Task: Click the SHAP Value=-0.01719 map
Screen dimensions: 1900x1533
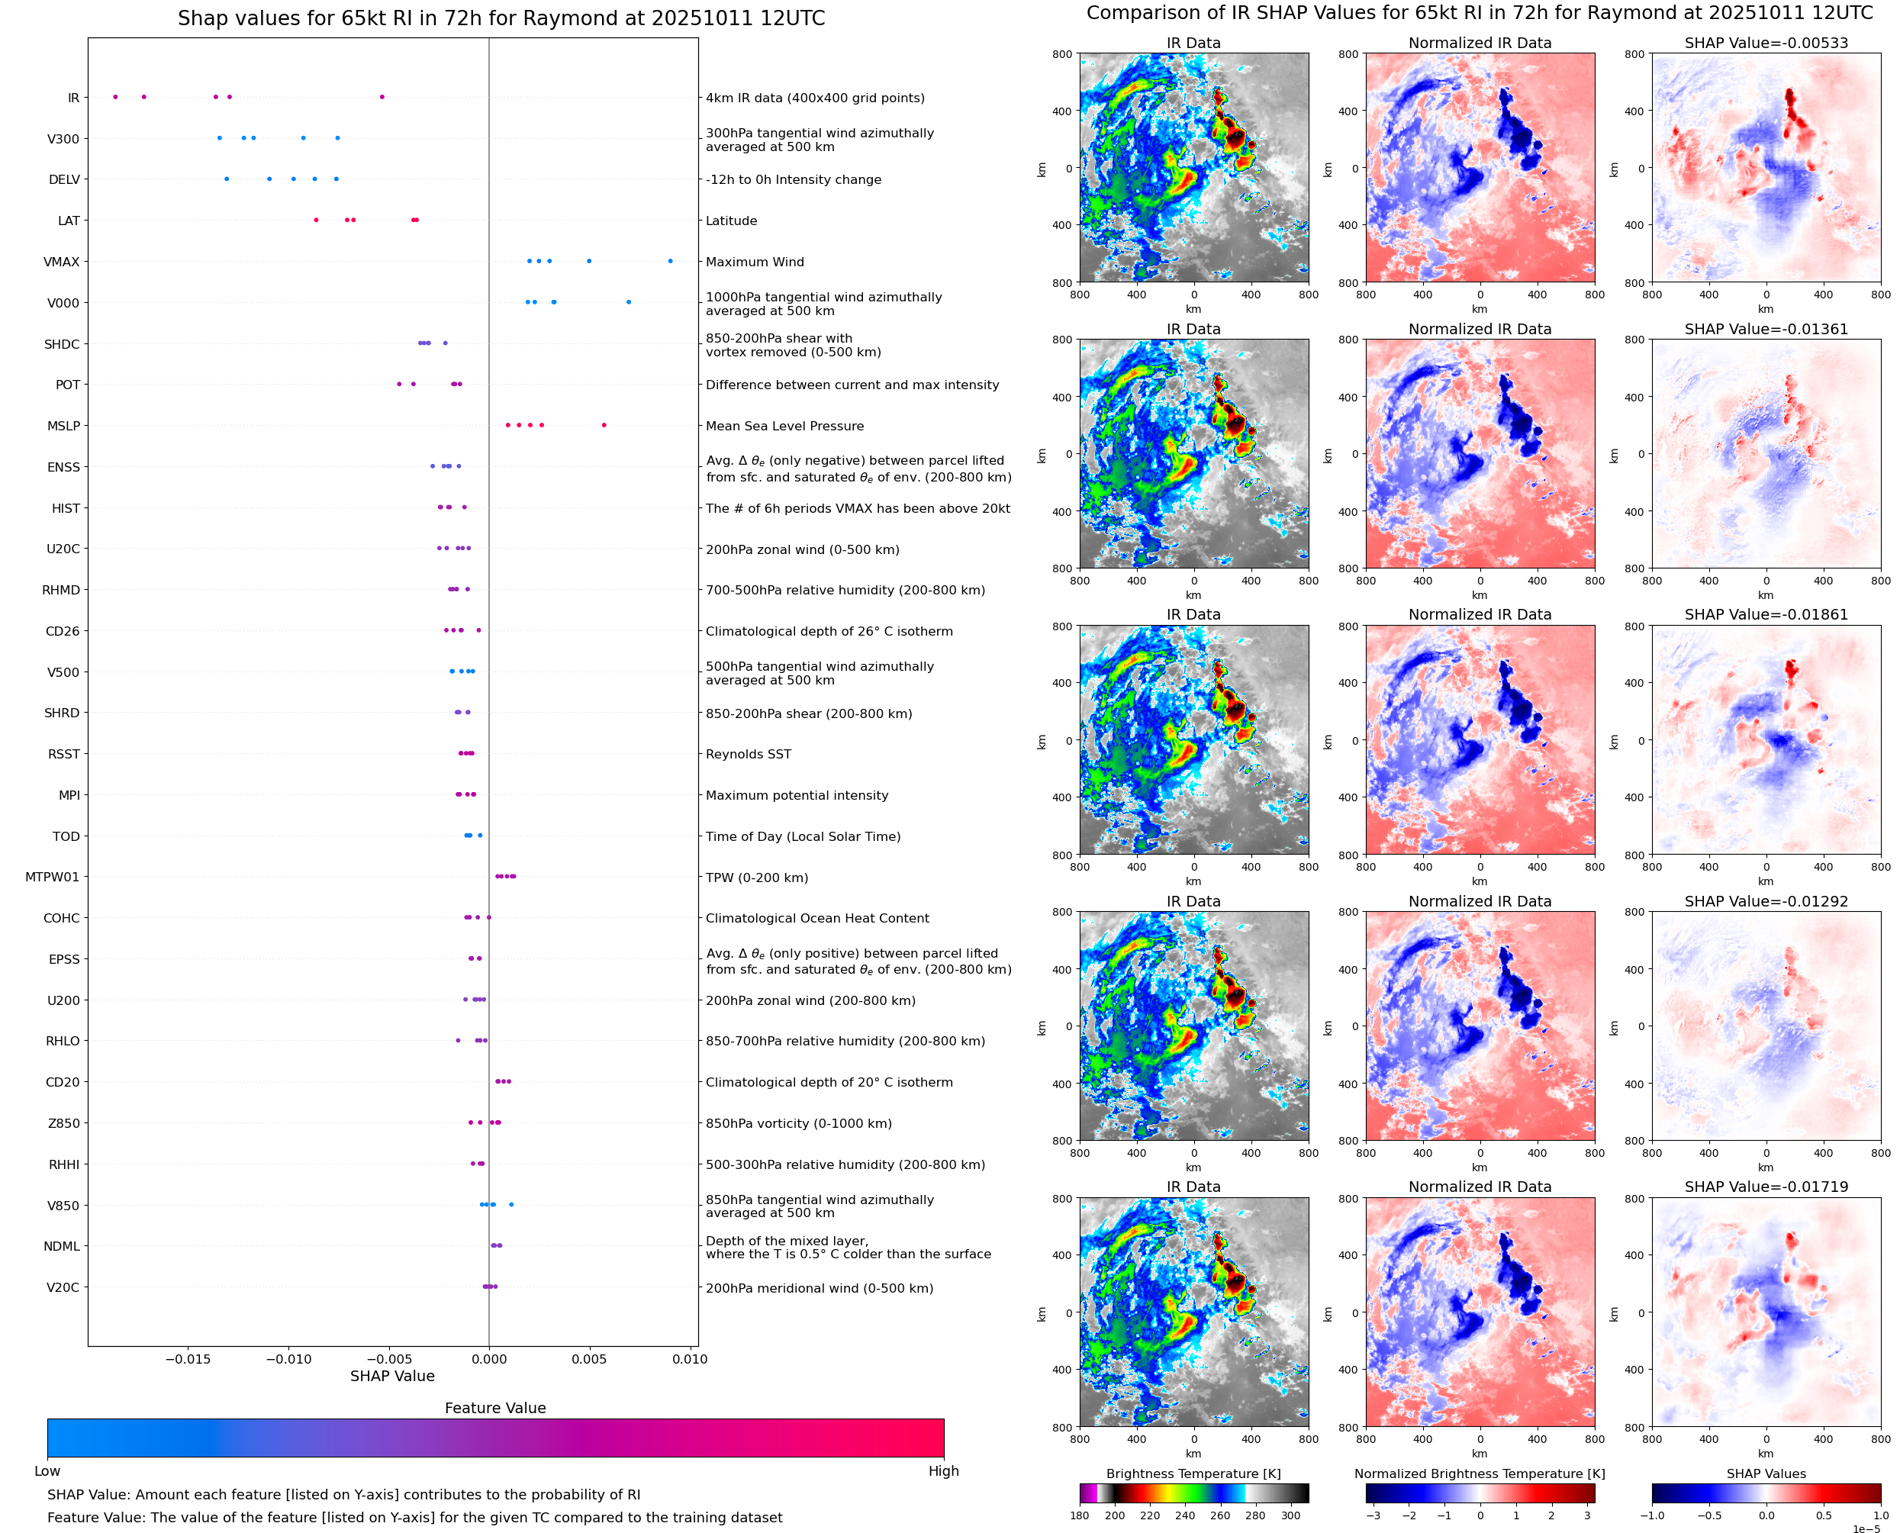Action: pyautogui.click(x=1766, y=1312)
